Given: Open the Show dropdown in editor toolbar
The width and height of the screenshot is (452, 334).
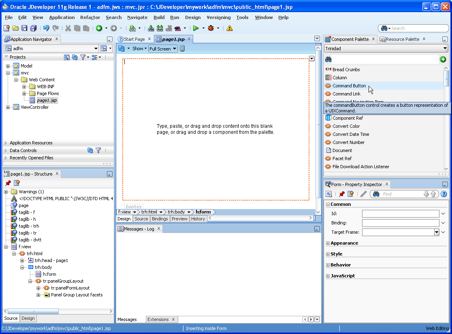Looking at the screenshot, I should click(x=139, y=49).
